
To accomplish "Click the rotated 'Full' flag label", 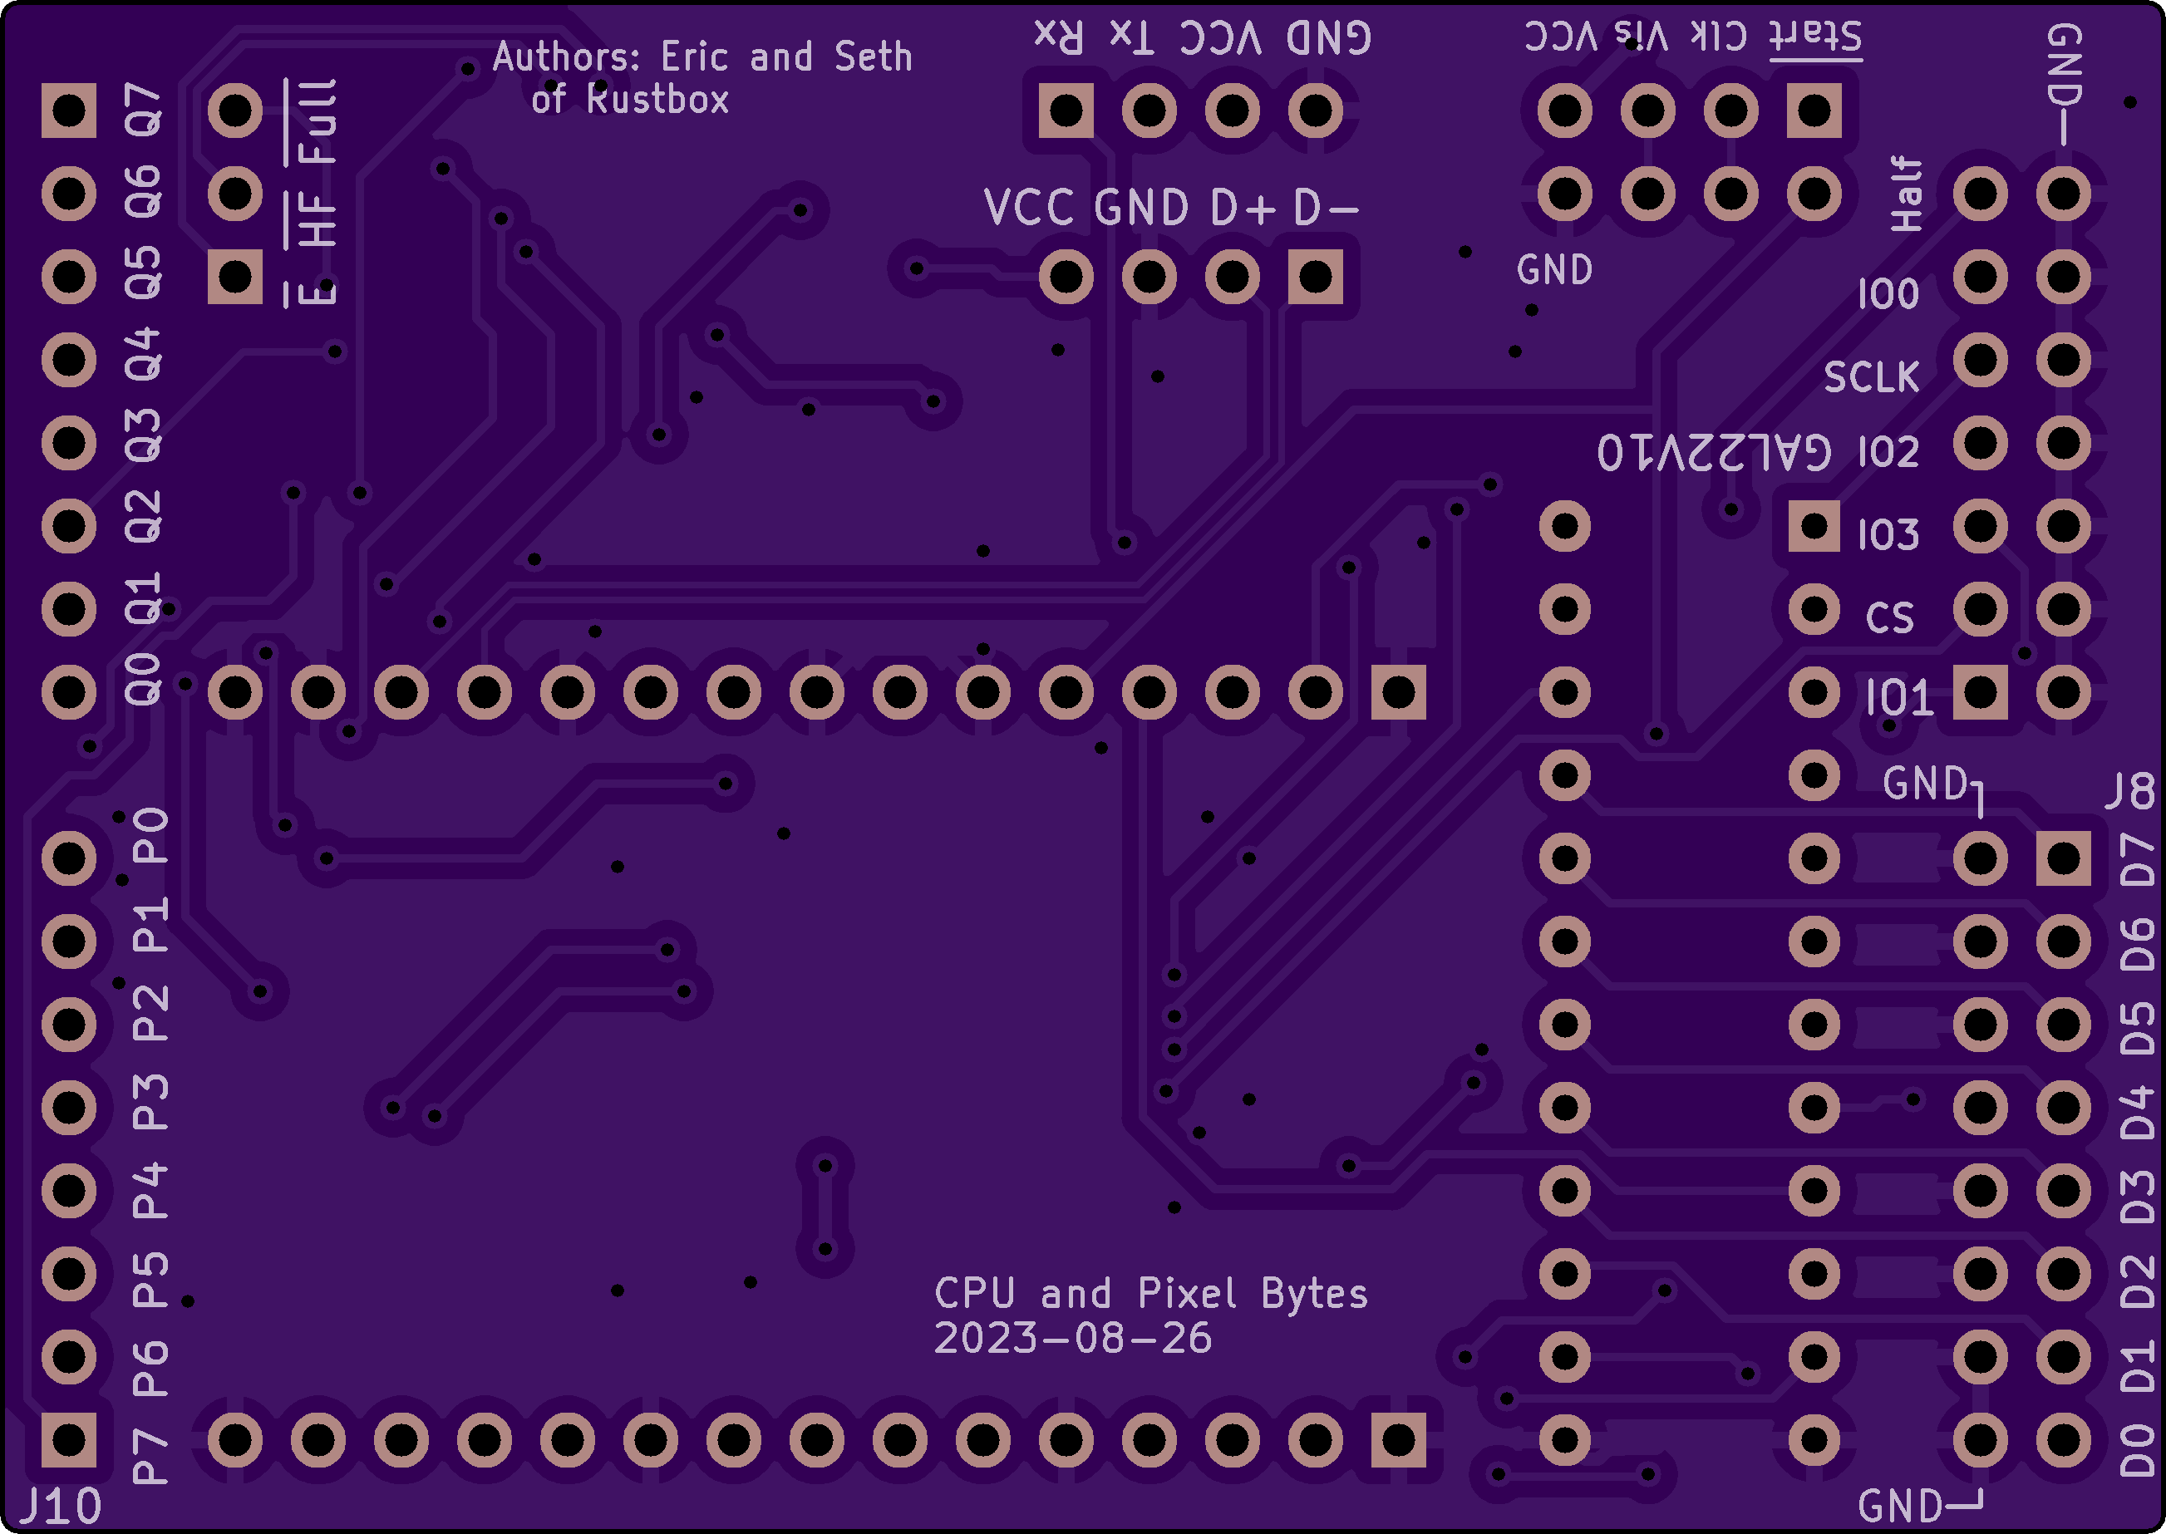I will [318, 120].
